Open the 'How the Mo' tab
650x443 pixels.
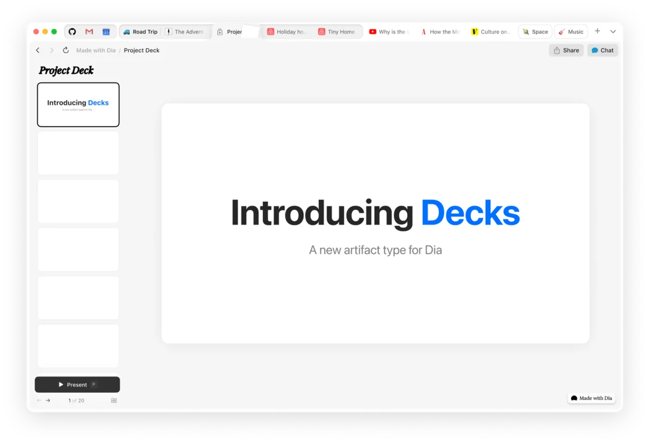coord(440,32)
